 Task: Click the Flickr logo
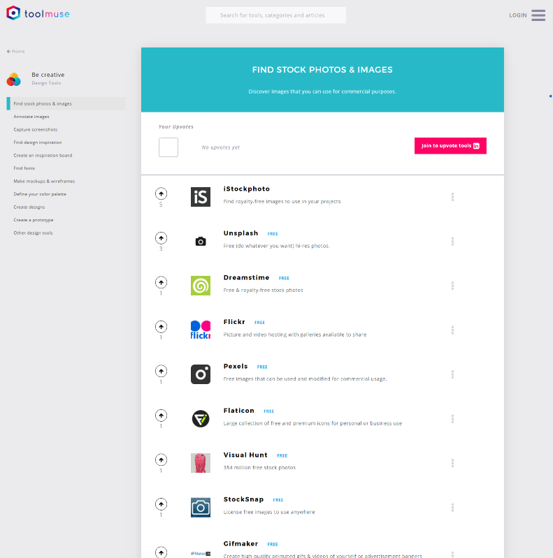[201, 330]
